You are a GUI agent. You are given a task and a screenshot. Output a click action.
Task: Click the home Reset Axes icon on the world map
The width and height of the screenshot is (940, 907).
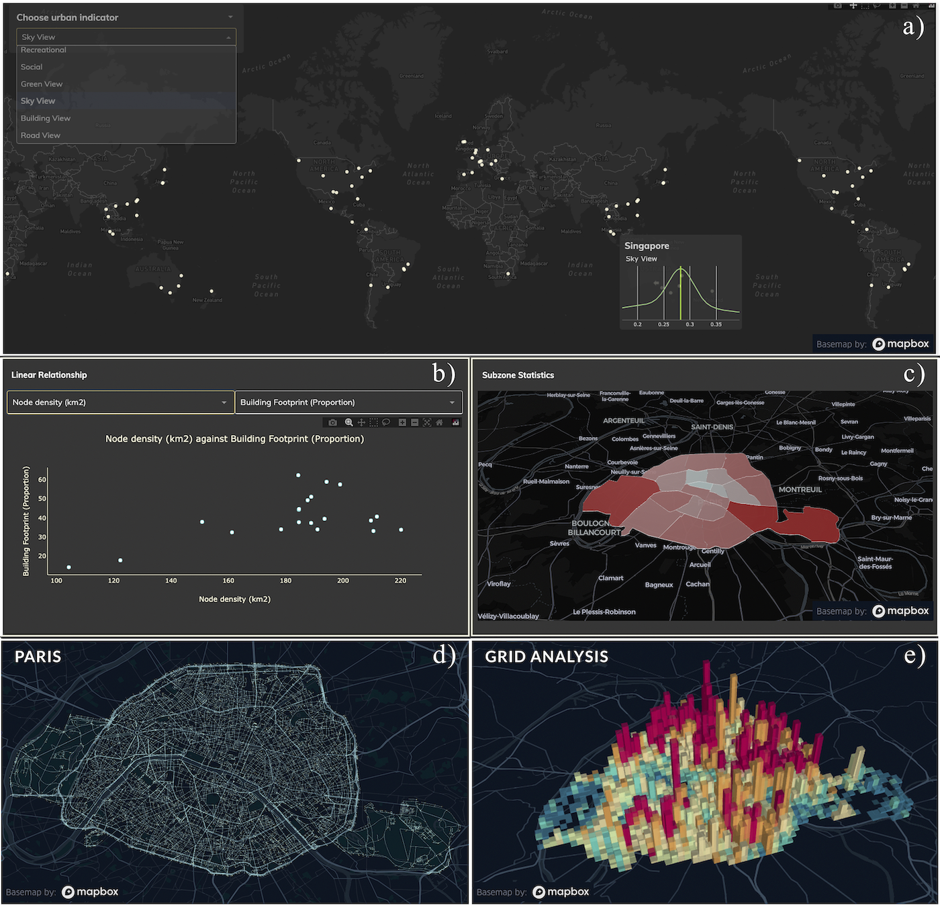pyautogui.click(x=915, y=5)
